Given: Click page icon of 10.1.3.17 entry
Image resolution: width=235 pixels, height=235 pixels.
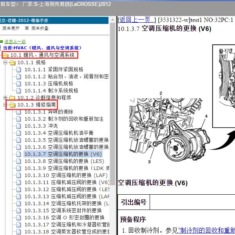Looking at the screenshot, I should click(18, 225).
